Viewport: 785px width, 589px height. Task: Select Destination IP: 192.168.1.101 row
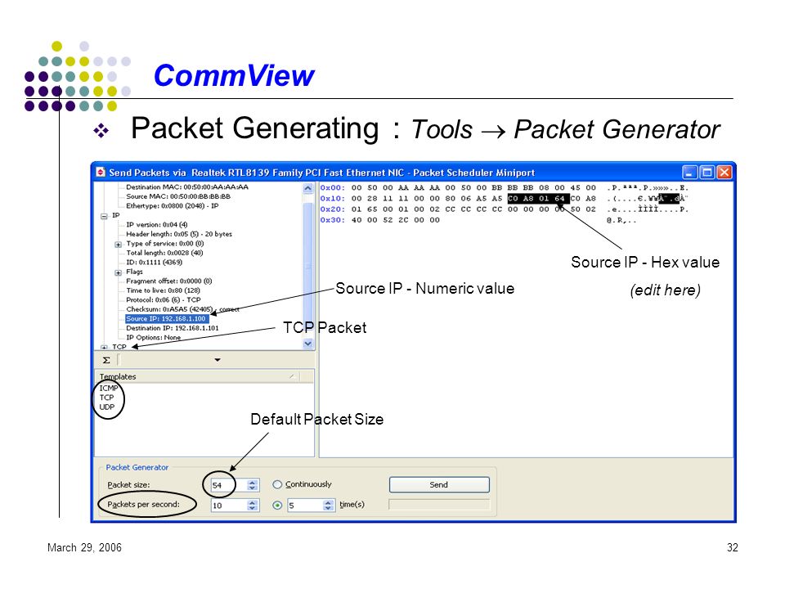(x=173, y=328)
